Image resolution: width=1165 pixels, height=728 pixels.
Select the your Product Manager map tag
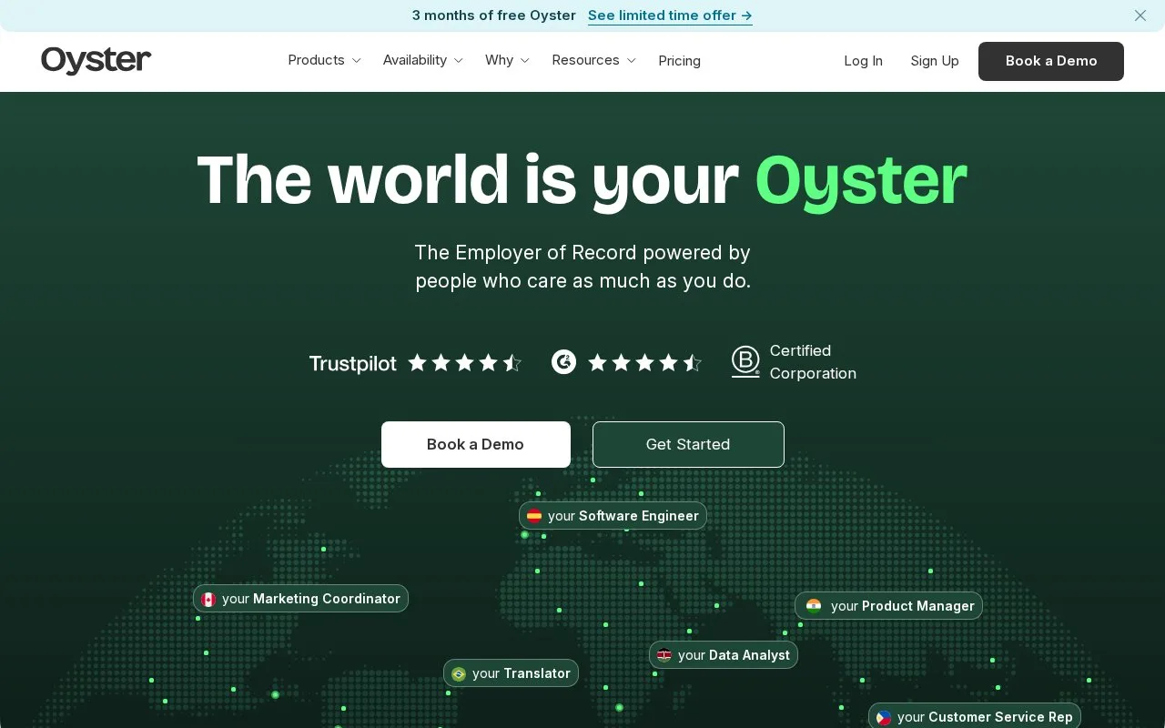(x=888, y=606)
